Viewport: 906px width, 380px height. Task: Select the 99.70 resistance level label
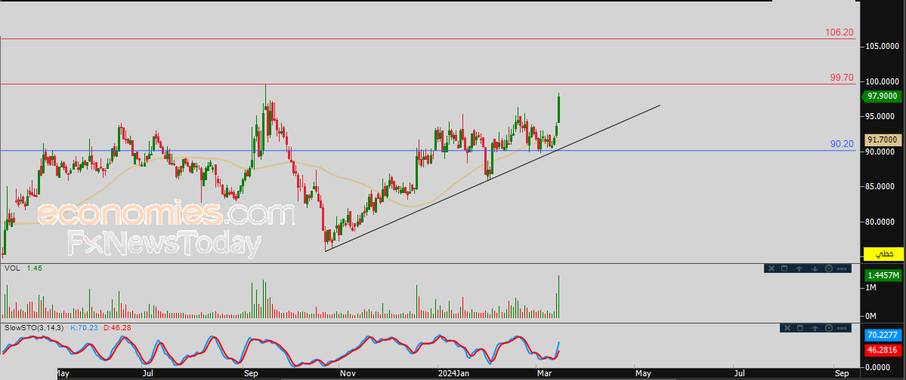(x=842, y=77)
